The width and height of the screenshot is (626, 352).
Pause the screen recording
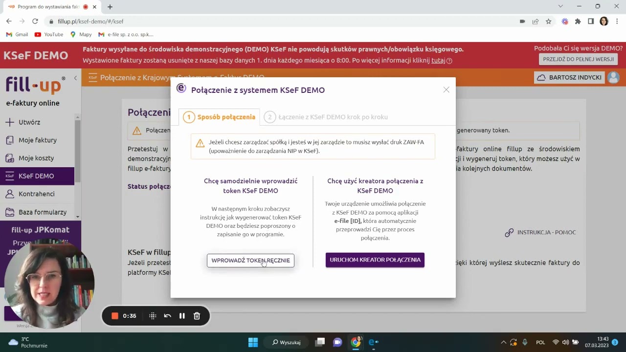pos(182,316)
